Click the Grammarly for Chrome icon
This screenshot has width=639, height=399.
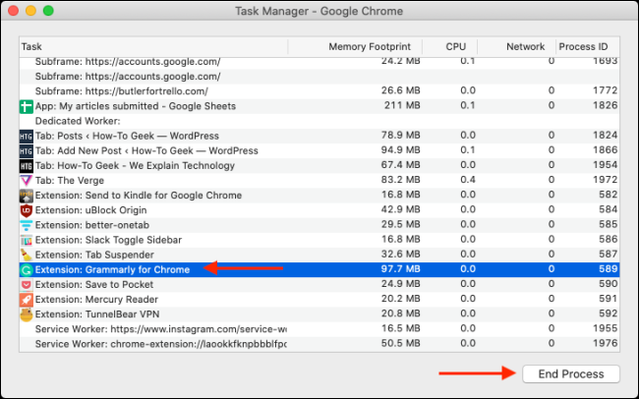click(x=27, y=269)
